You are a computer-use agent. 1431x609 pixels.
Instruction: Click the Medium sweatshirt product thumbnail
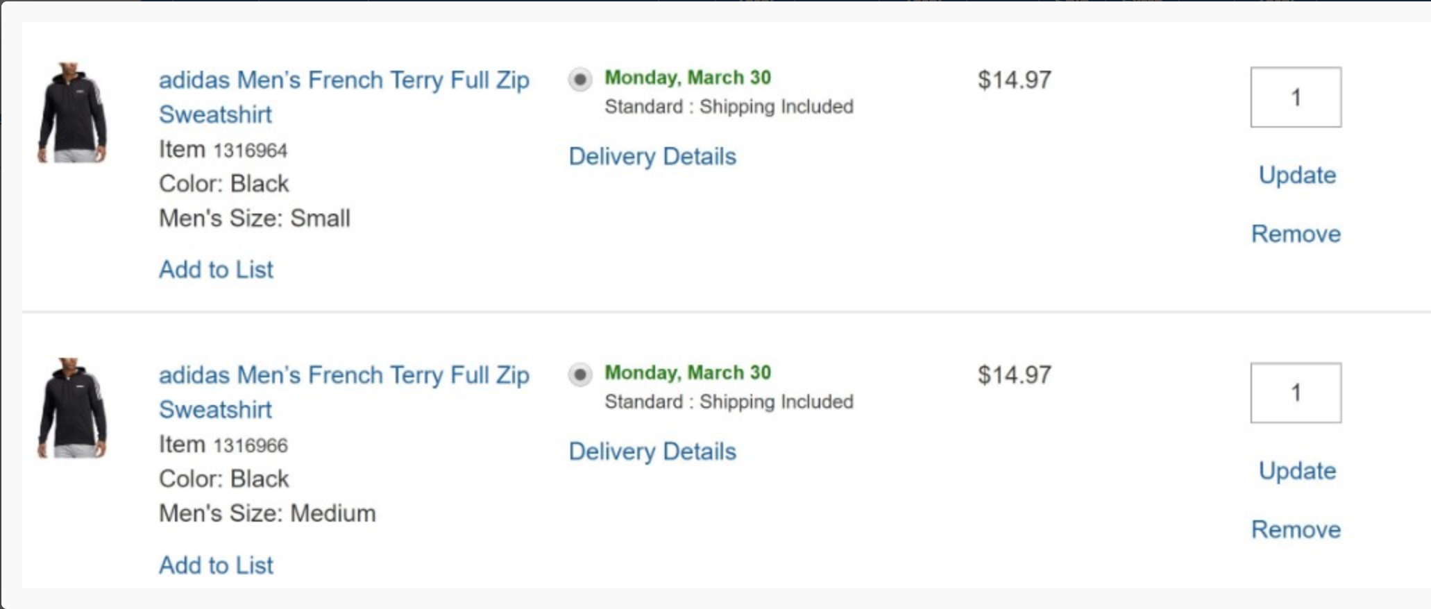click(x=72, y=408)
